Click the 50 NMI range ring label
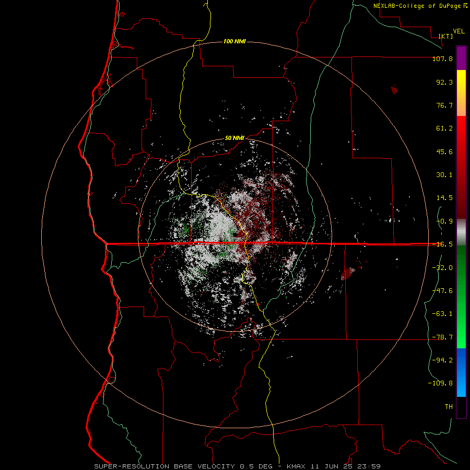Screen dimensions: 470x470 point(234,138)
